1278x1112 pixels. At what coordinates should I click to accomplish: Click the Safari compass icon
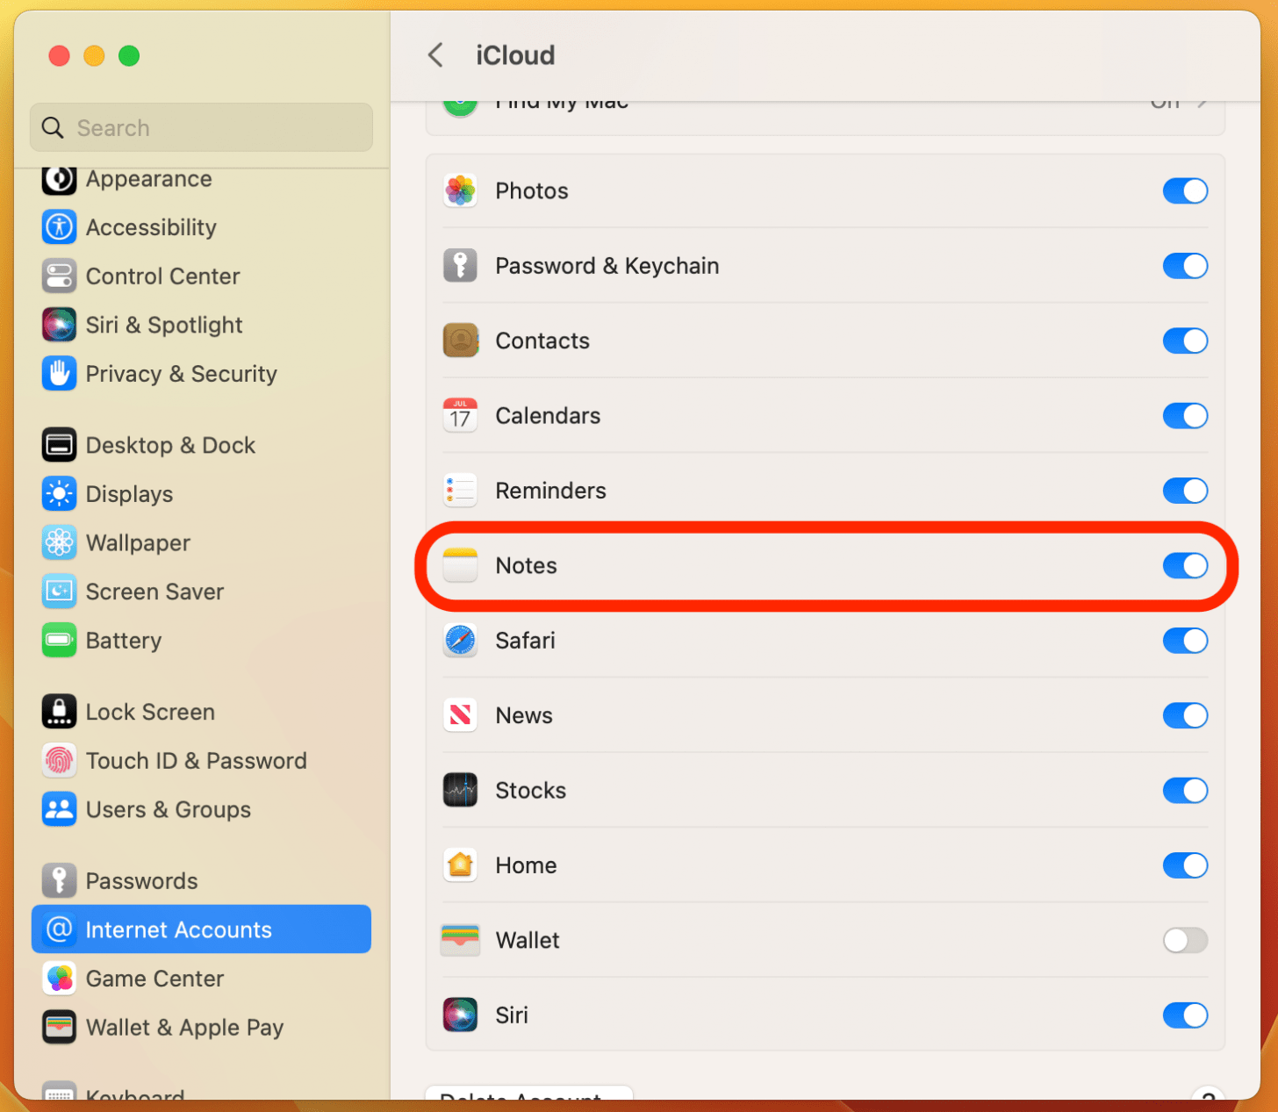460,641
